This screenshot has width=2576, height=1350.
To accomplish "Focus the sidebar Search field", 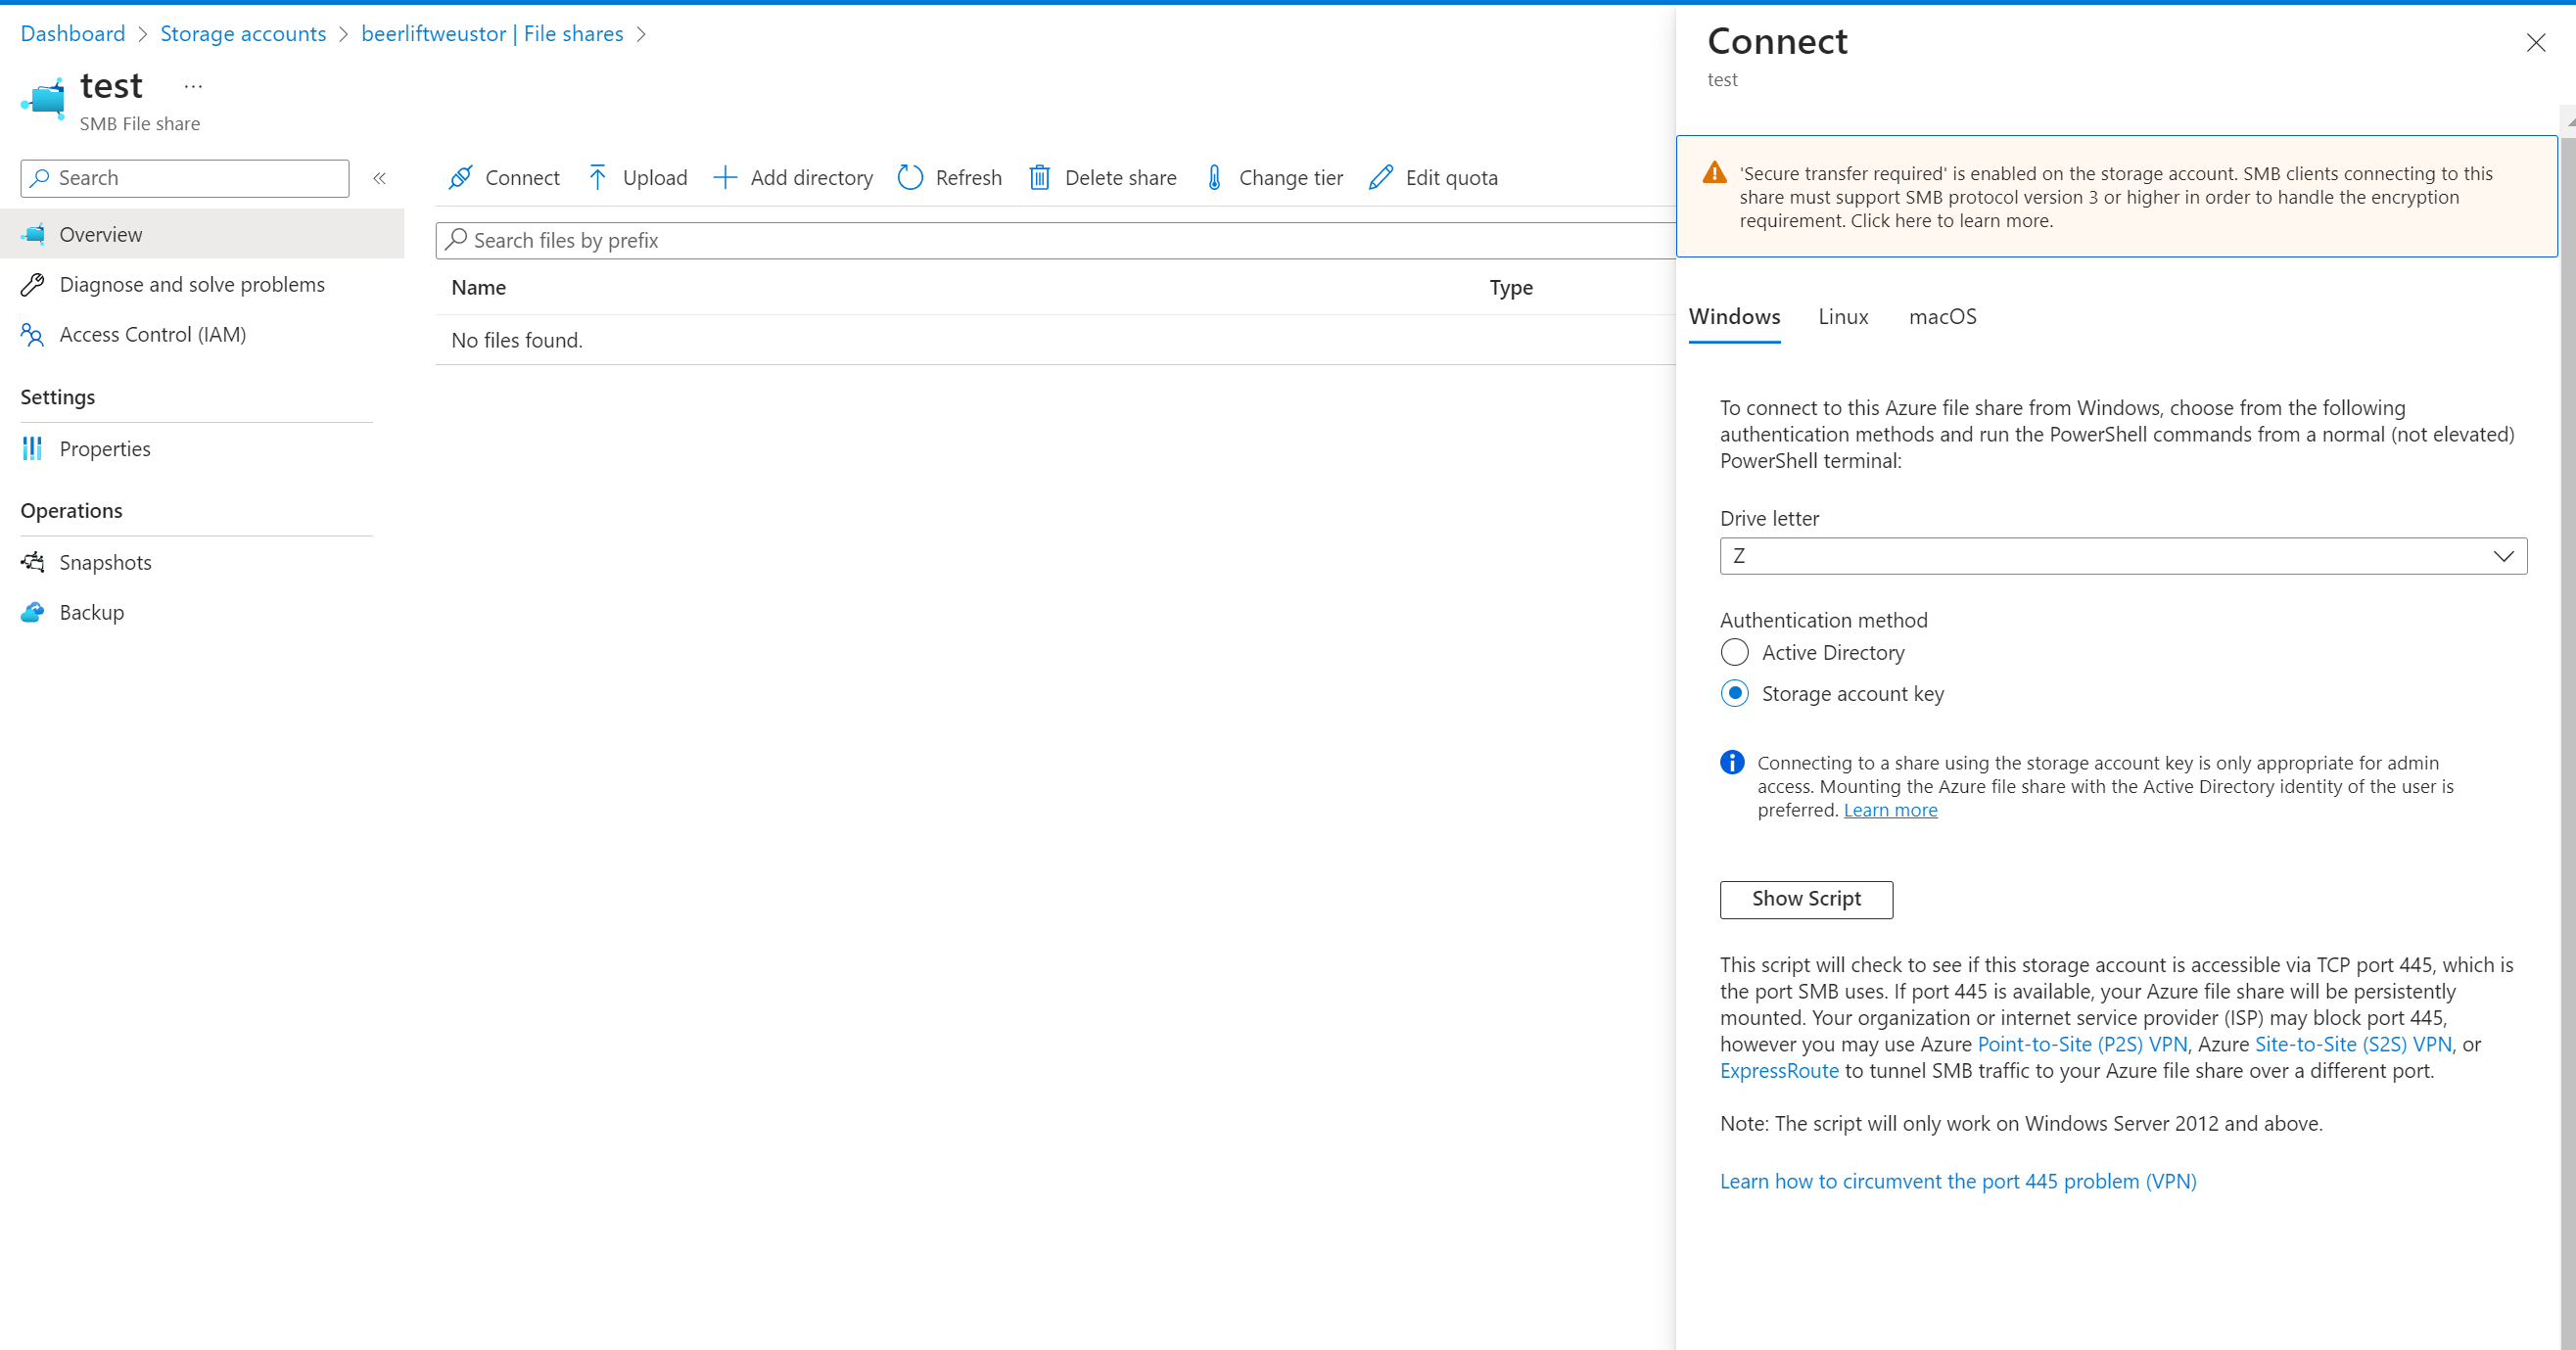I will point(185,178).
